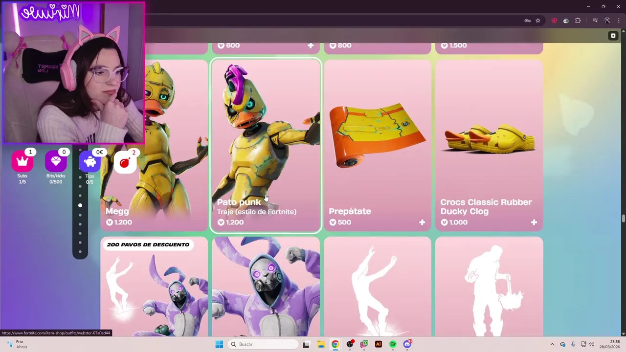Open Adobe Illustrator from the taskbar
The width and height of the screenshot is (626, 352).
pyautogui.click(x=379, y=344)
